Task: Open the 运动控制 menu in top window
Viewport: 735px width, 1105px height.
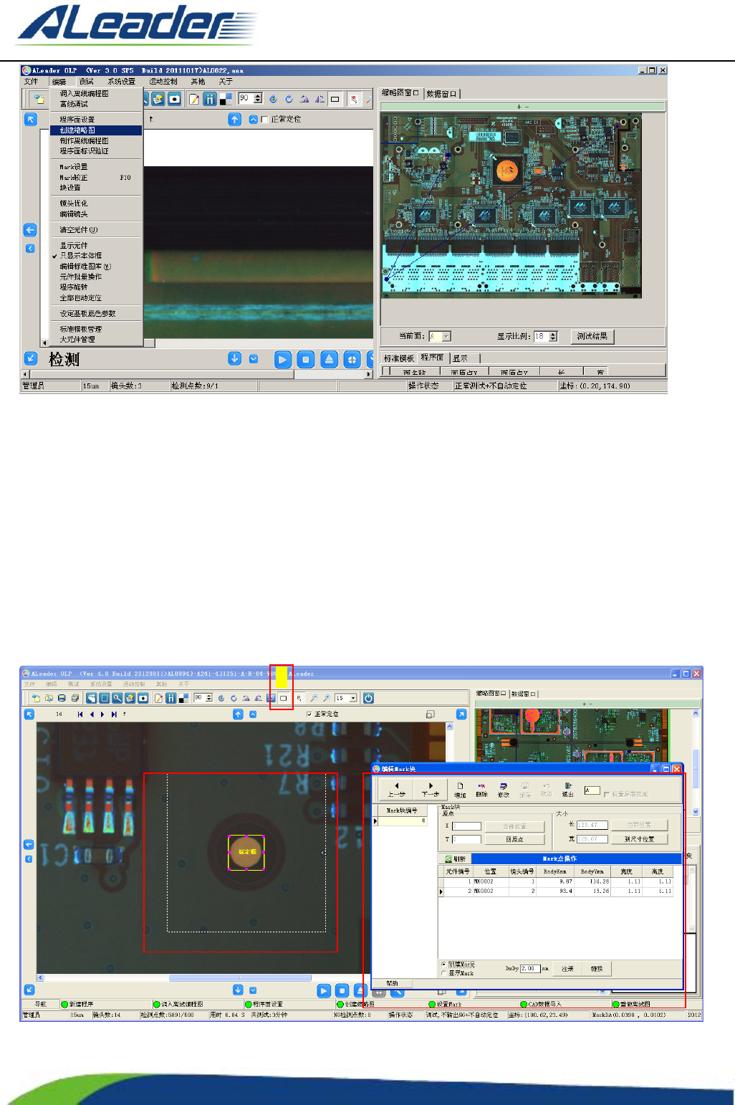Action: 163,82
